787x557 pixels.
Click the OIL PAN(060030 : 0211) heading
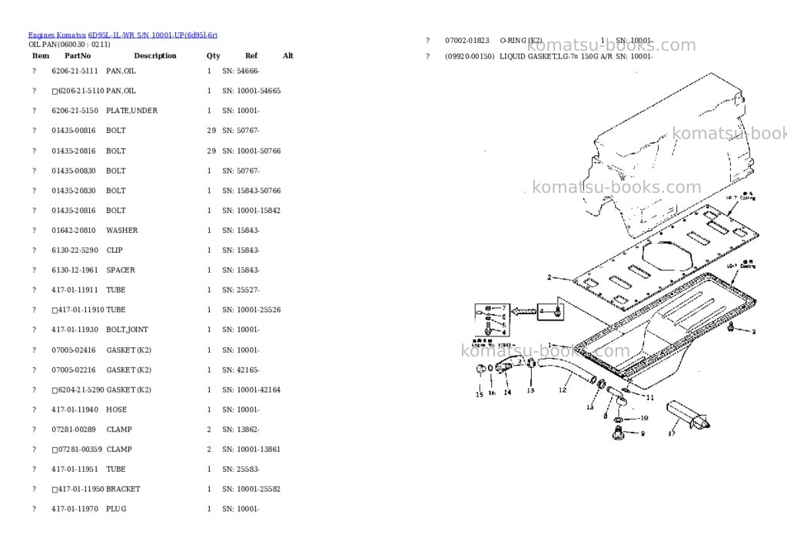pyautogui.click(x=69, y=44)
